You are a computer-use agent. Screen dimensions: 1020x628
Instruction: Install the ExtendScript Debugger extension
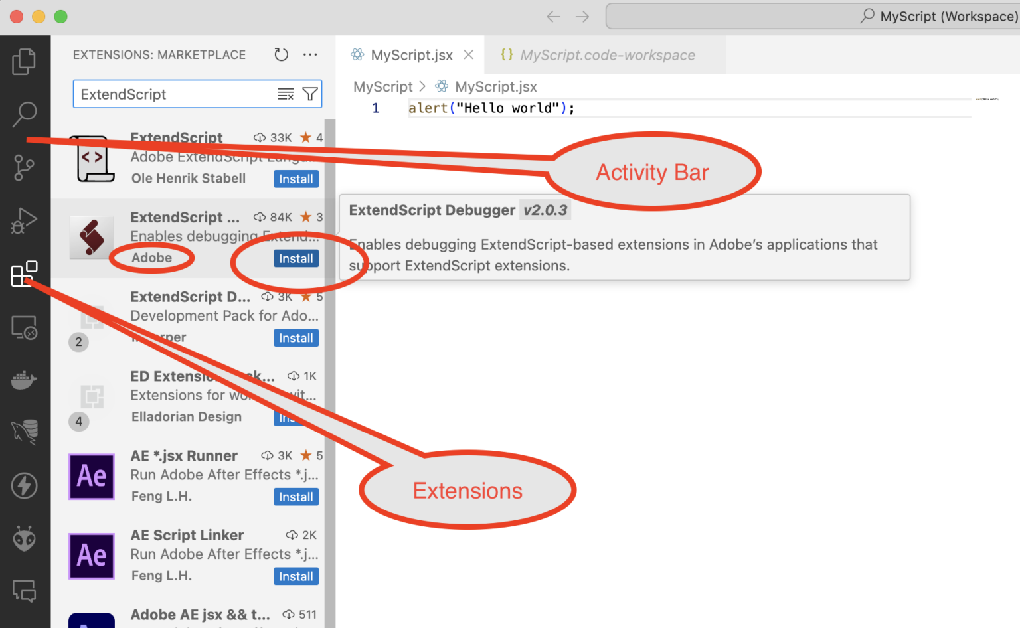click(x=296, y=258)
